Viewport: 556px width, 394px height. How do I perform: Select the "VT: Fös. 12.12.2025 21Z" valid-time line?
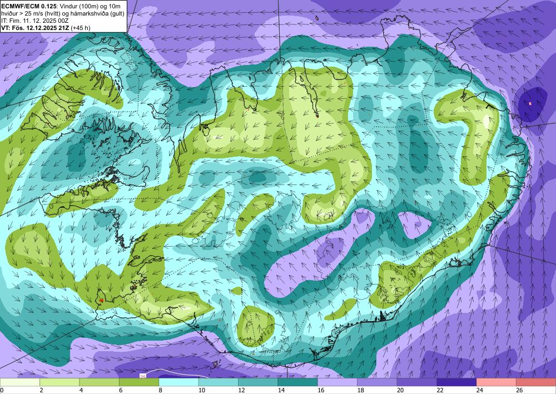coord(35,28)
